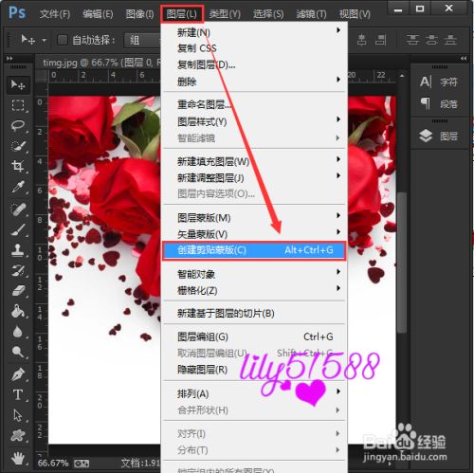Image resolution: width=474 pixels, height=473 pixels.
Task: Select the Custom Shape tool
Action: (x=18, y=435)
